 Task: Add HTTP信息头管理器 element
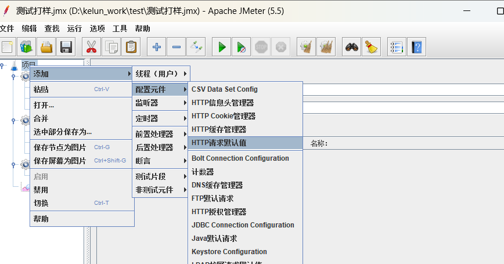tap(245, 103)
